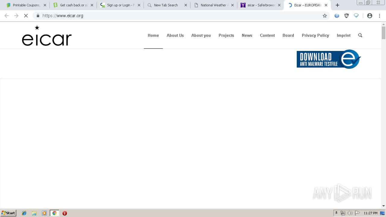Open the Board page link
Viewport: 386px width, 217px height.
point(288,35)
